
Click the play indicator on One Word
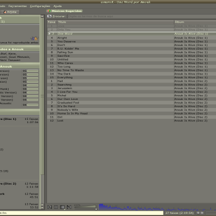[50, 33]
